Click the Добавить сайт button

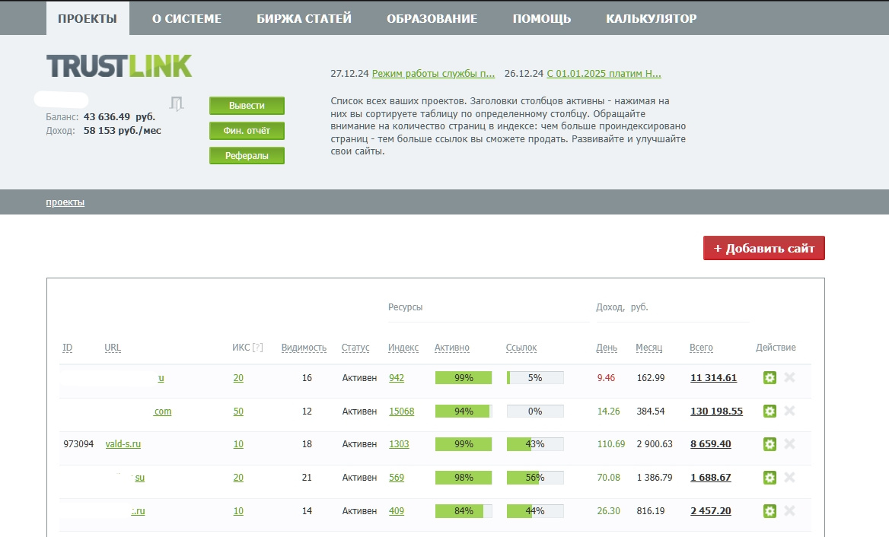[x=763, y=248]
